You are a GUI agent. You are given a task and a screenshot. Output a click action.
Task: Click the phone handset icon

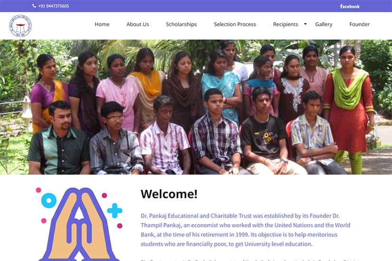(34, 6)
